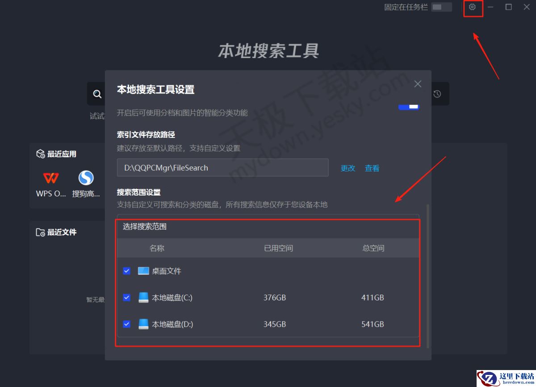
Task: Close the 本地搜索工具设置 dialog
Action: pyautogui.click(x=418, y=83)
